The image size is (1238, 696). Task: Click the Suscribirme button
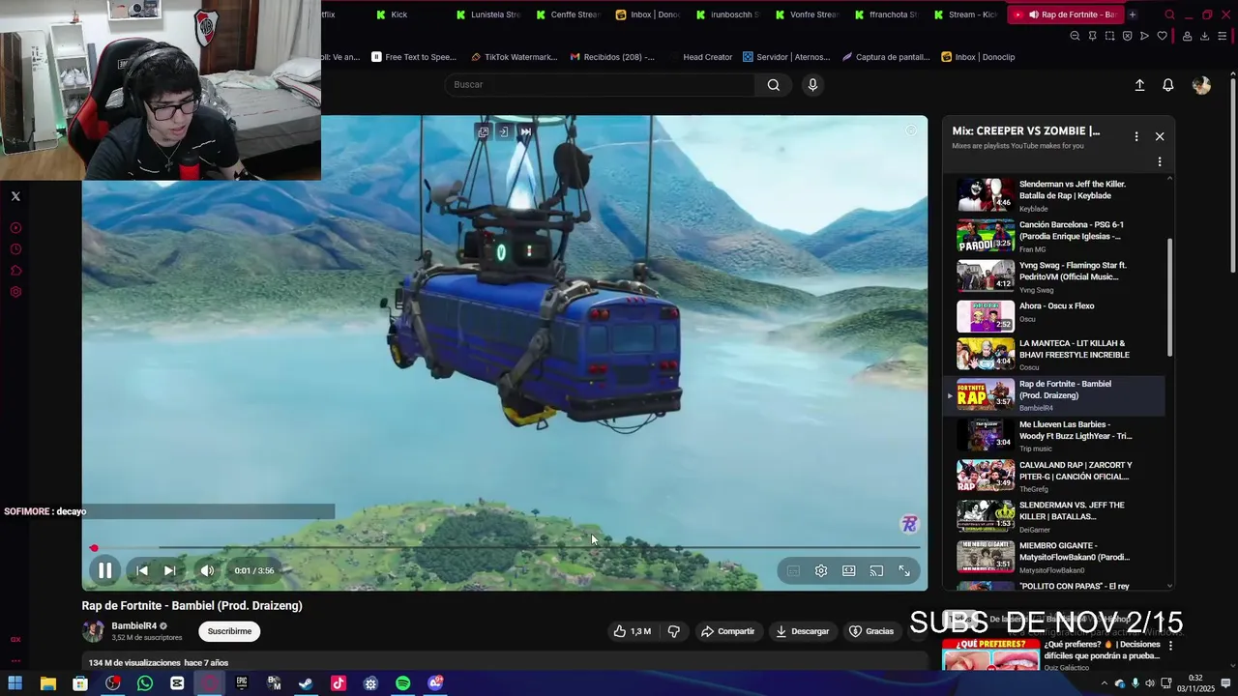point(229,631)
